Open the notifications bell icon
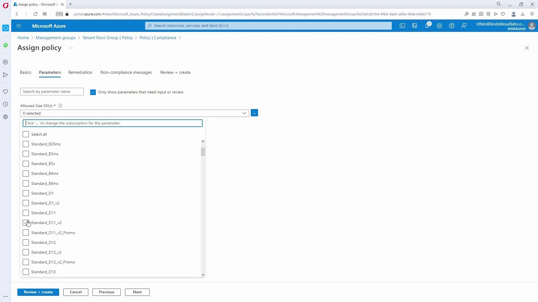The image size is (538, 302). pyautogui.click(x=427, y=26)
